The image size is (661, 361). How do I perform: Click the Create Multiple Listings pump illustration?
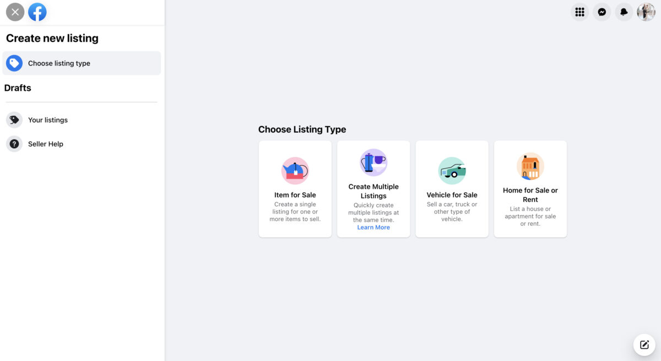[x=373, y=162]
